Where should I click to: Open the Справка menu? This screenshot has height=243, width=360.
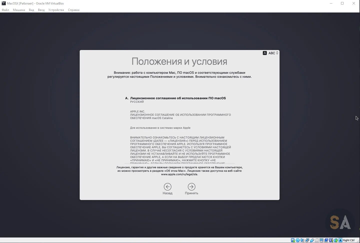pos(74,10)
